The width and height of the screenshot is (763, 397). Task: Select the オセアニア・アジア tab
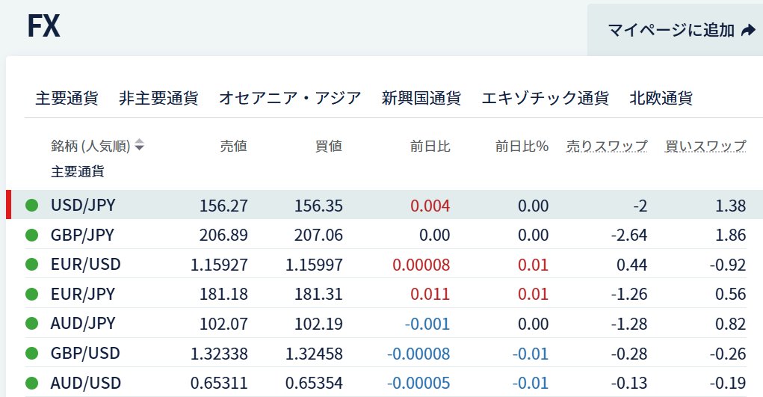290,98
